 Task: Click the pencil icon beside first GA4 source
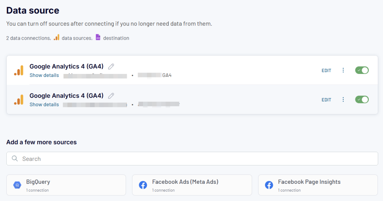coord(111,67)
